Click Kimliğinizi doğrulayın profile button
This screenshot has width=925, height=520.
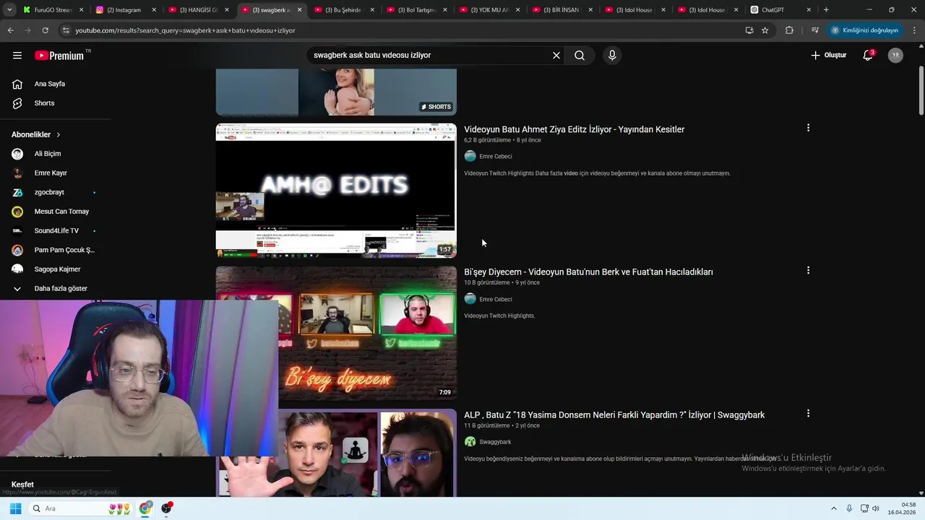tap(865, 30)
